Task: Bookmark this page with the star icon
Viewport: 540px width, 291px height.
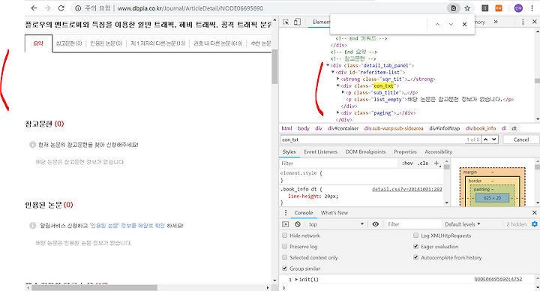Action: coord(467,8)
